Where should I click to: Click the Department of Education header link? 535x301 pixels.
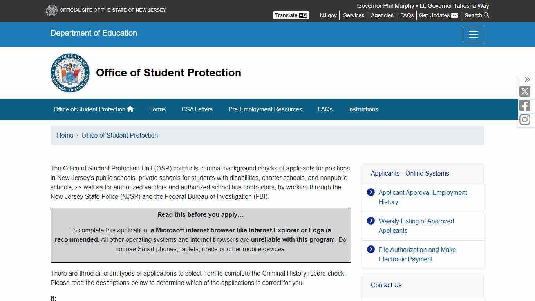(x=94, y=33)
